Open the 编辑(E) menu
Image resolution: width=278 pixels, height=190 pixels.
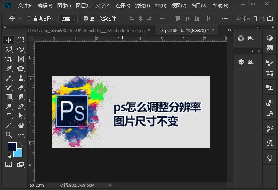point(45,6)
